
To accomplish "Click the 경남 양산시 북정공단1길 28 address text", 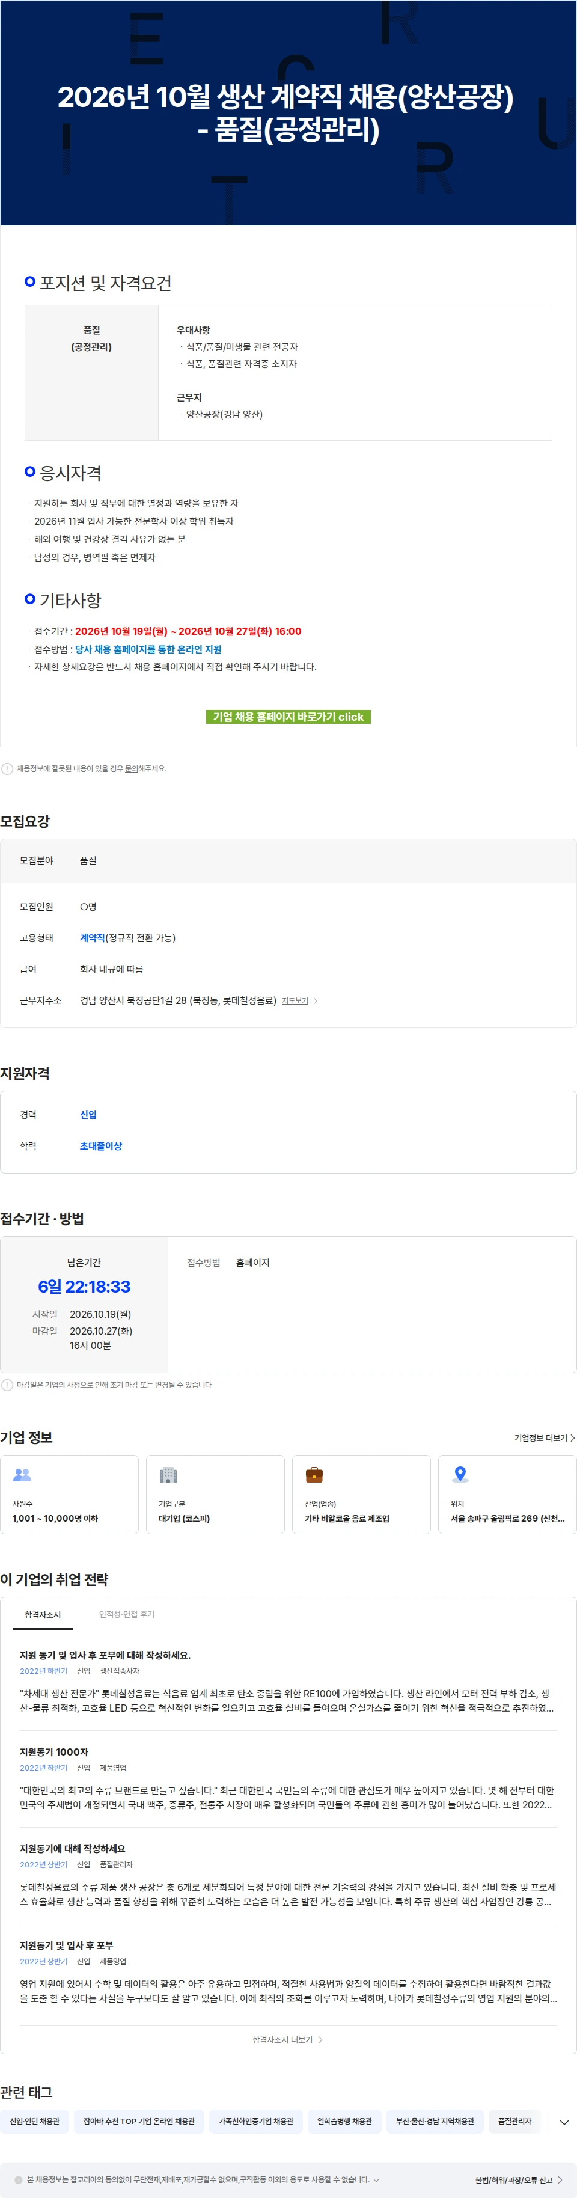I will [x=177, y=1000].
